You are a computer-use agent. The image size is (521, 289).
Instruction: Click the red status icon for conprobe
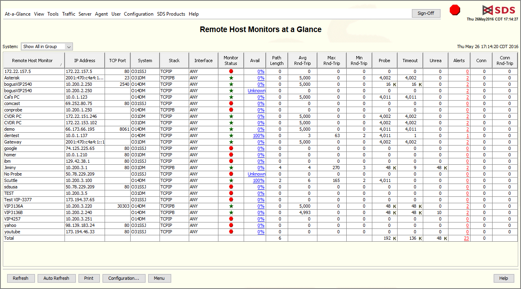pos(231,110)
